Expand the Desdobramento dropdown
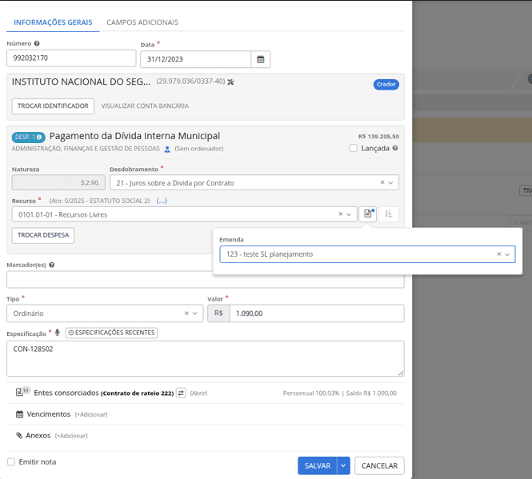This screenshot has height=479, width=532. pyautogui.click(x=390, y=182)
